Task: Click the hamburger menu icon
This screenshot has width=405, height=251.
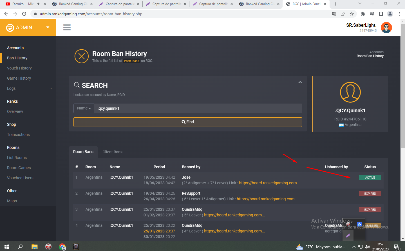Action: point(67,27)
